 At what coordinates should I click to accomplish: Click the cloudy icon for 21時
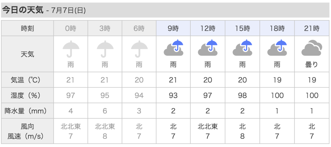pyautogui.click(x=312, y=49)
